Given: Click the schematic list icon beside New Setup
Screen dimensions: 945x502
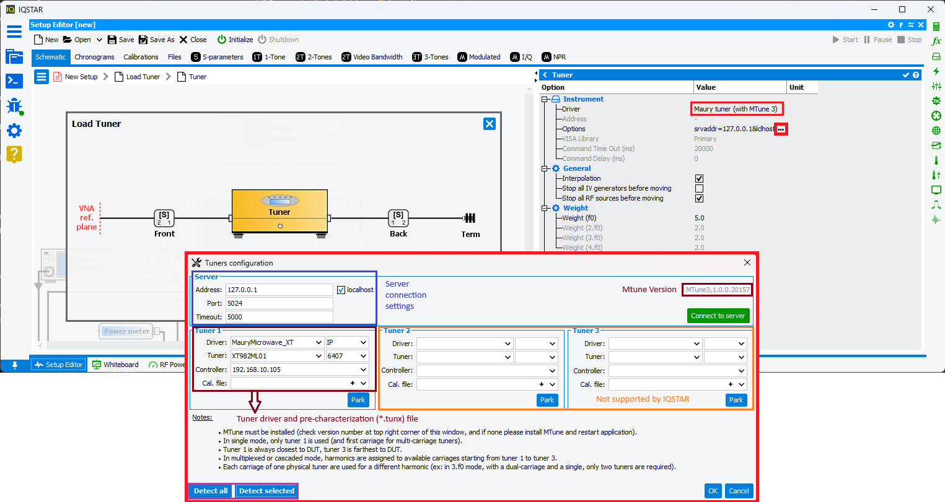Looking at the screenshot, I should pyautogui.click(x=42, y=77).
